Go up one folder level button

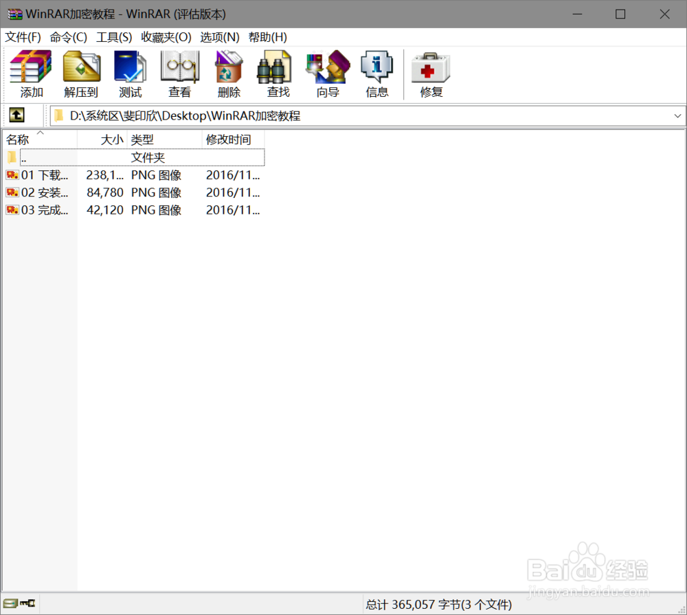click(x=16, y=115)
